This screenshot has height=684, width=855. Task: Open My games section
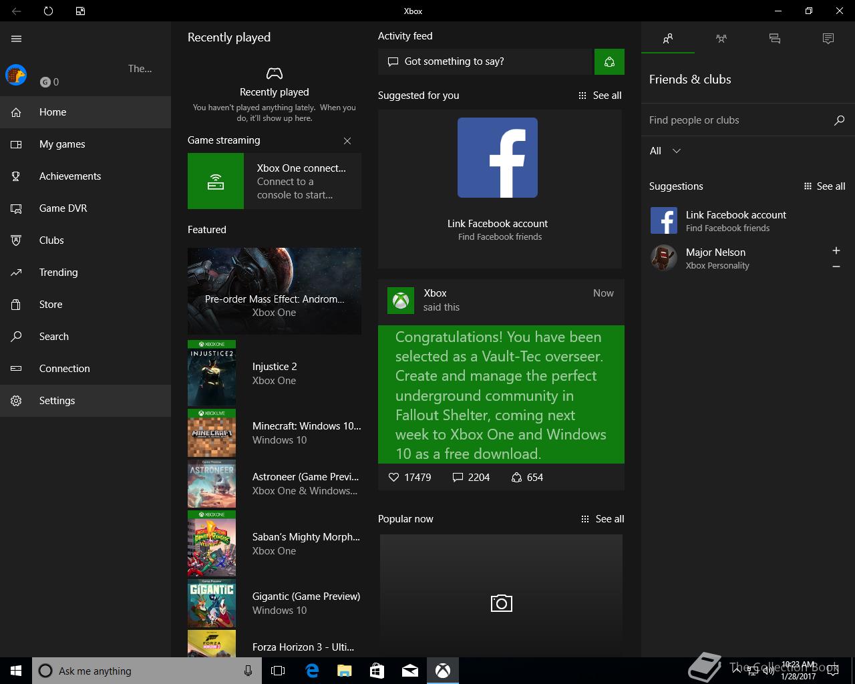tap(85, 144)
